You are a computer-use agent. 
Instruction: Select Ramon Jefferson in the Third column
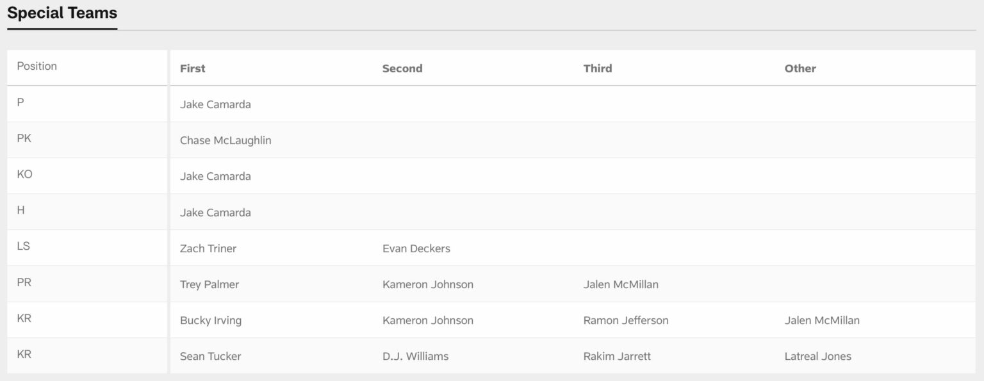(626, 320)
